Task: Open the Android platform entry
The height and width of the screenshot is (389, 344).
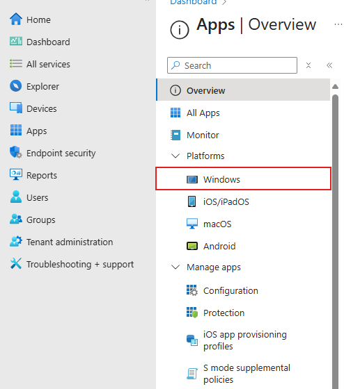Action: (243, 246)
